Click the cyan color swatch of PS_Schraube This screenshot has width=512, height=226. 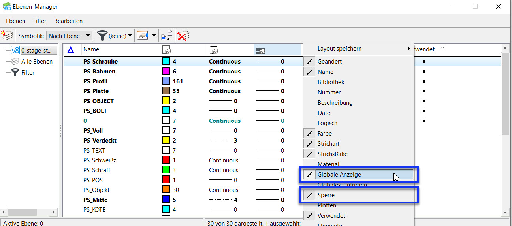(166, 62)
